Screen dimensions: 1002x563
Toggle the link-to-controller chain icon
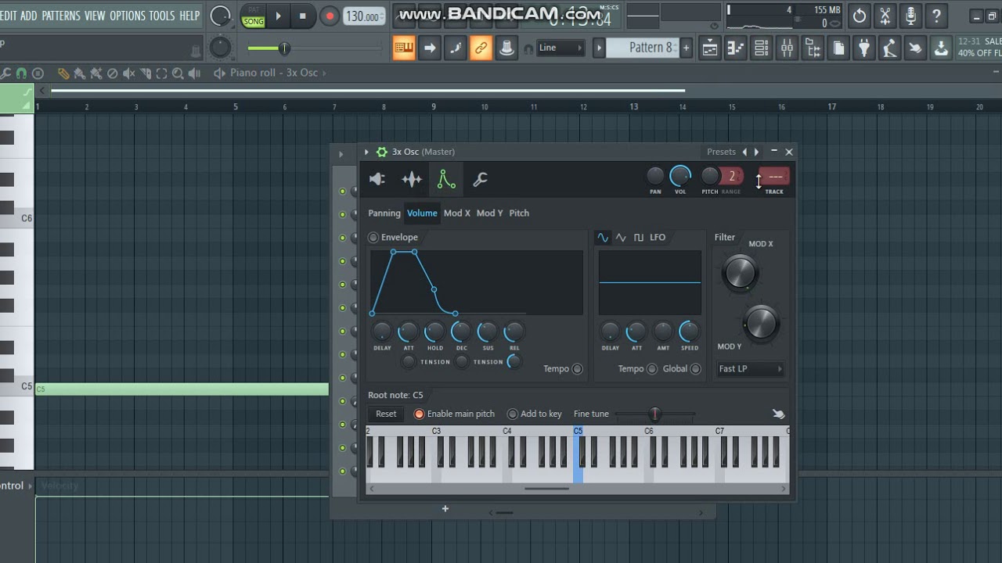tap(481, 48)
